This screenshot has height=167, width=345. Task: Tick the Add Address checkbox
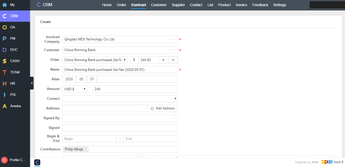[152, 108]
